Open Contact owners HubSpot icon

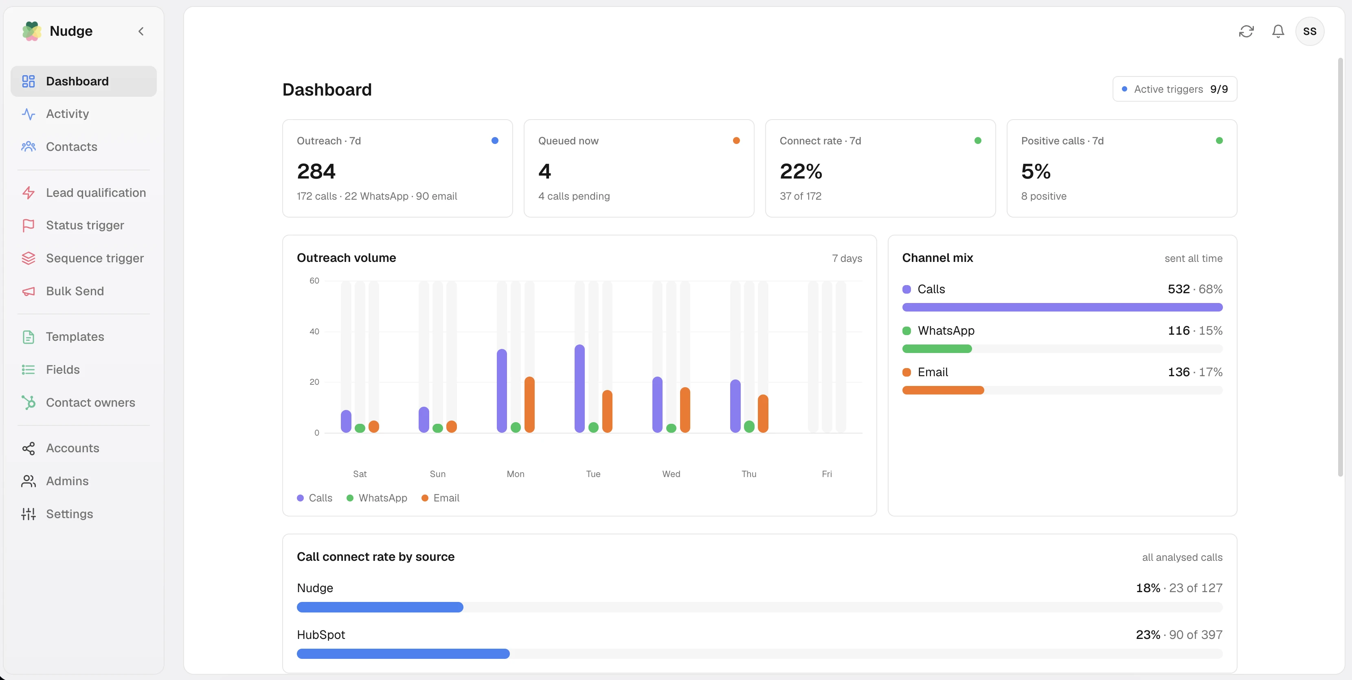tap(29, 403)
